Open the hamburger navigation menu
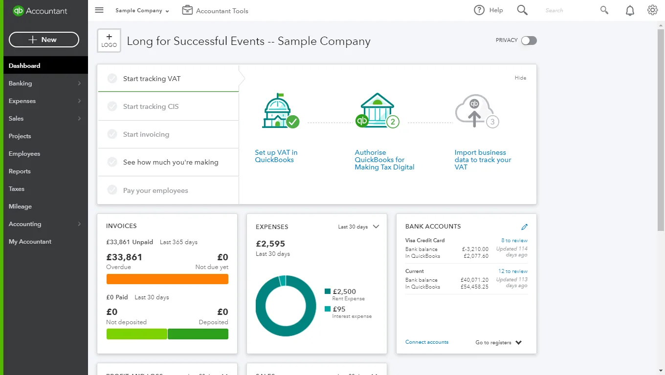This screenshot has width=665, height=375. point(99,10)
